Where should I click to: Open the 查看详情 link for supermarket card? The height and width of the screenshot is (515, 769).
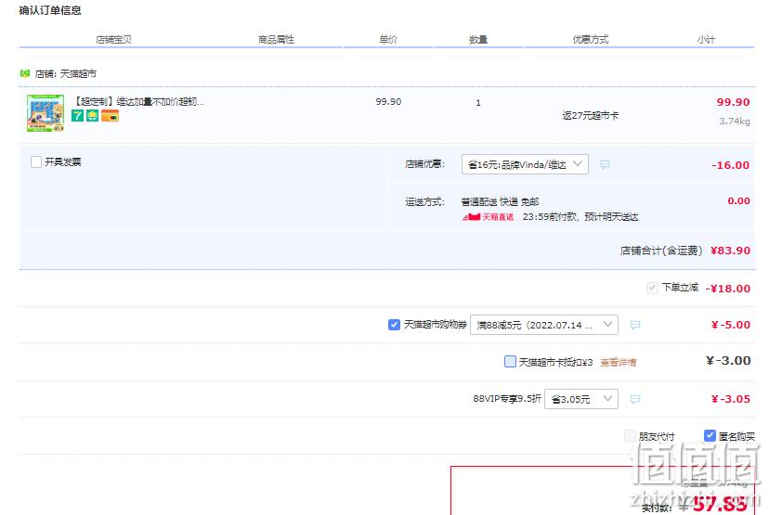point(618,362)
